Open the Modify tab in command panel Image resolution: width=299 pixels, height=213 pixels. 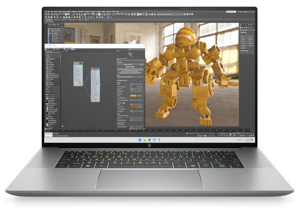pyautogui.click(x=243, y=25)
